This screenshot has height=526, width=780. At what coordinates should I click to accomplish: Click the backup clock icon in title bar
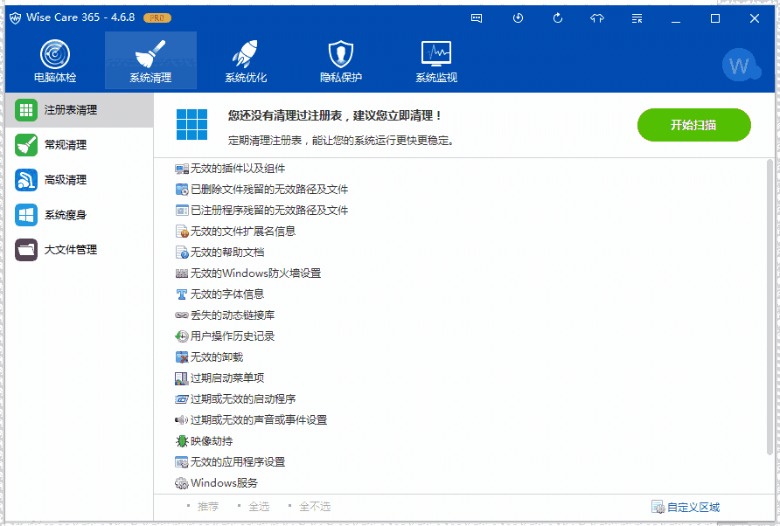click(x=518, y=18)
